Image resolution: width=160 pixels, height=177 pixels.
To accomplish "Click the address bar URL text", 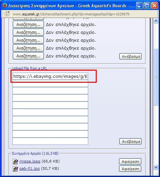I will tap(71, 14).
